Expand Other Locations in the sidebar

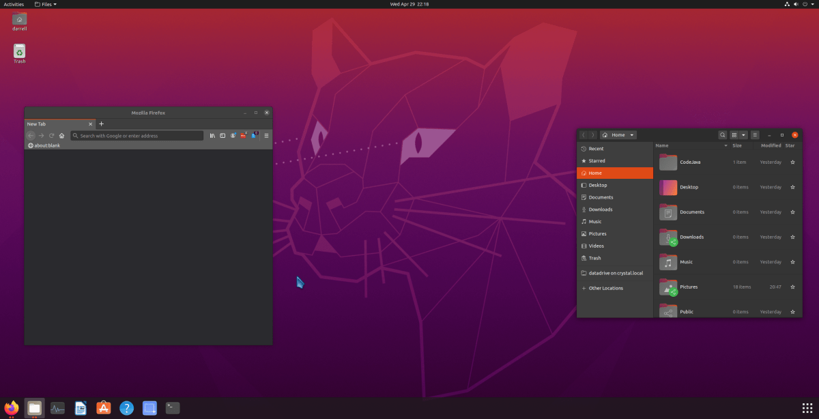coord(603,288)
